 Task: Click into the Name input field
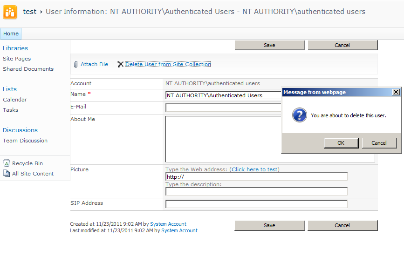tap(223, 95)
